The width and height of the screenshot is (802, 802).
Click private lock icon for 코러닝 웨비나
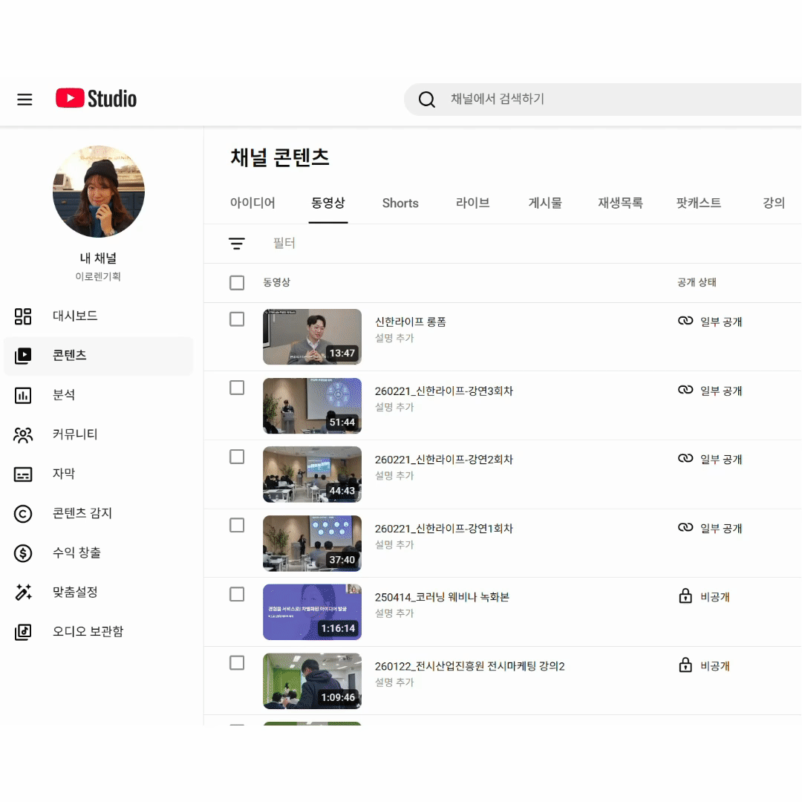point(685,596)
